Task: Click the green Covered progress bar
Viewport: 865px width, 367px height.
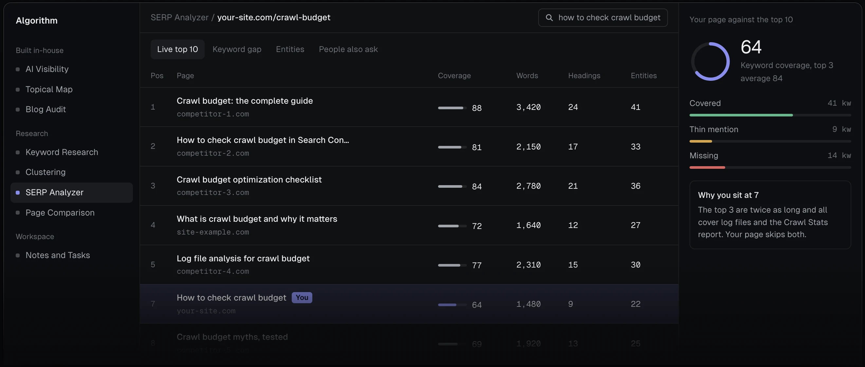Action: tap(770, 115)
